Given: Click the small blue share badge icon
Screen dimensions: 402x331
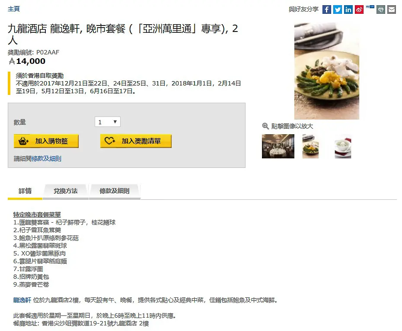Looking at the screenshot, I should pos(370,7).
